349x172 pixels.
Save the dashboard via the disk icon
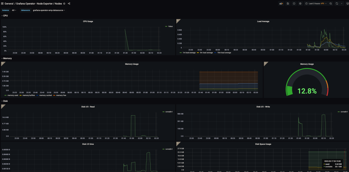tap(288, 3)
